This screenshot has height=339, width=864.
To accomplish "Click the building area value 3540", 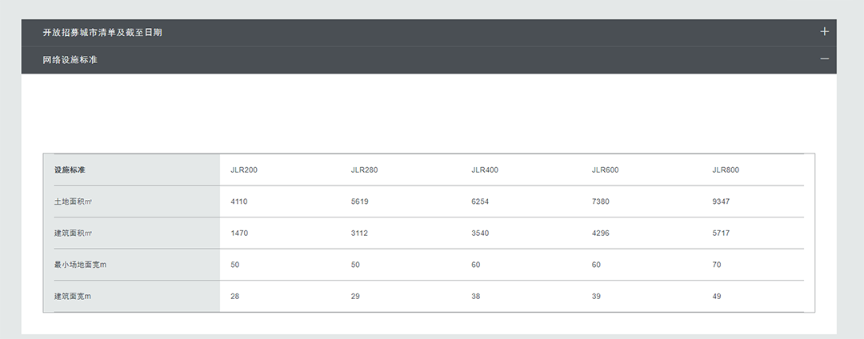I will click(480, 233).
